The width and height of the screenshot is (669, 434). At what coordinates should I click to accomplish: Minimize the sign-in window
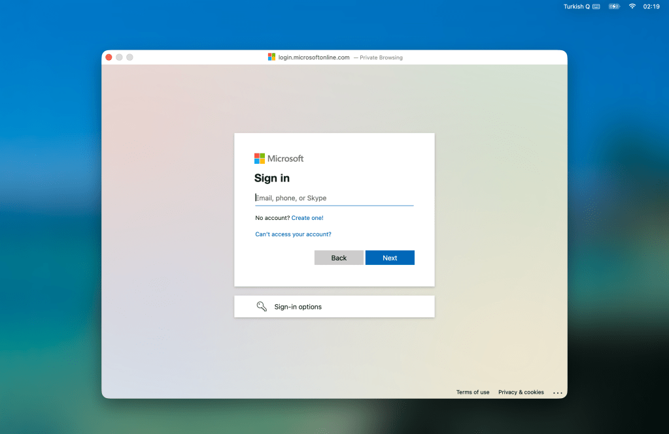point(119,57)
